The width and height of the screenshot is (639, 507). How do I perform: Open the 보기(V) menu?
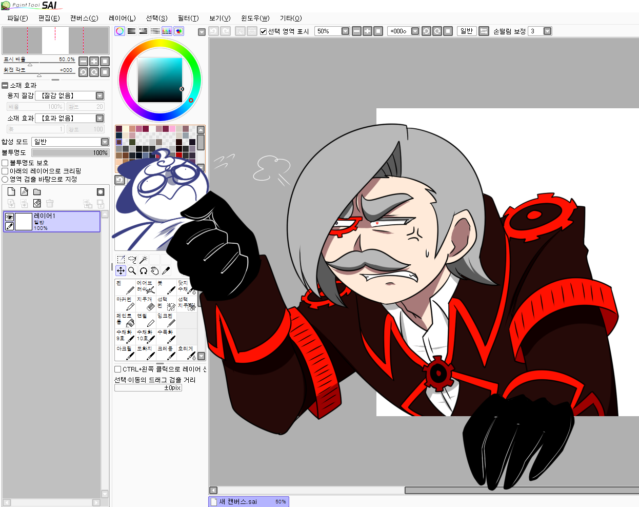(220, 18)
